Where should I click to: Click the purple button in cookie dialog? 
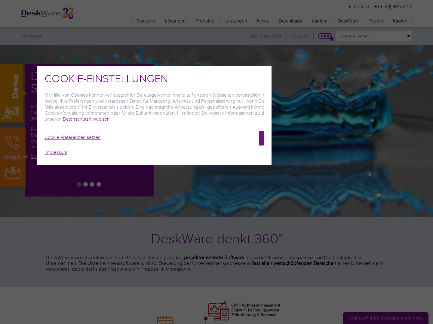pos(261,138)
